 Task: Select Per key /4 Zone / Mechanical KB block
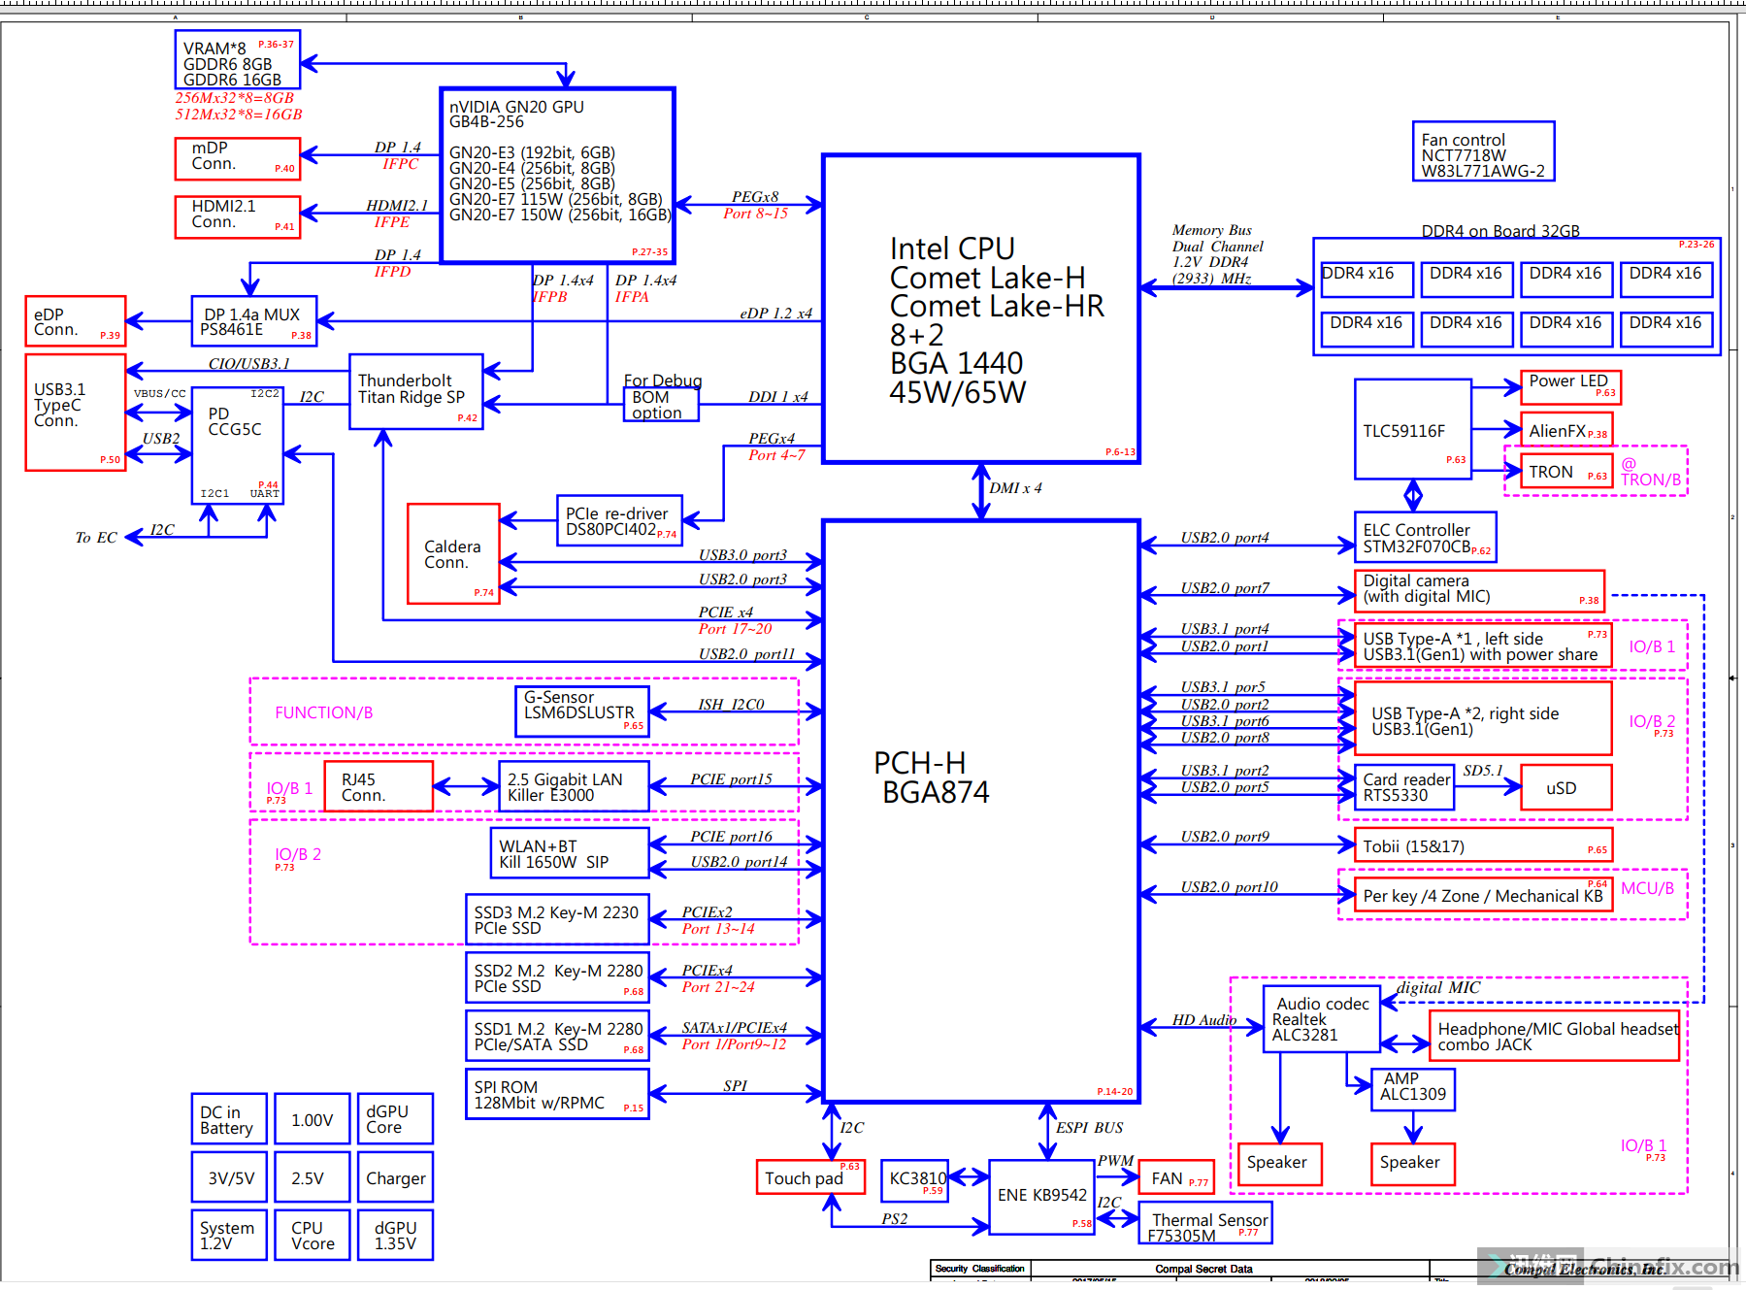(x=1483, y=894)
